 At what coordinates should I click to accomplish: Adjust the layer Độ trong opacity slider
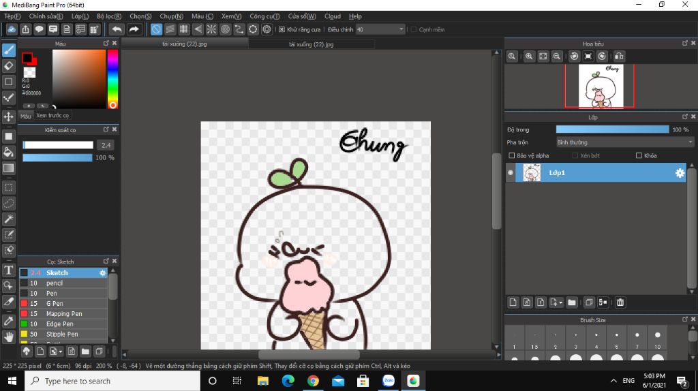[x=612, y=129]
